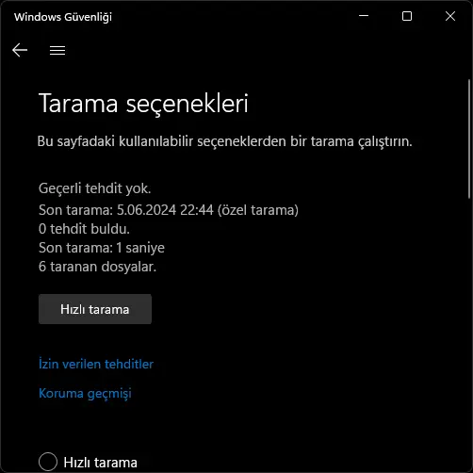Click the 6 taranan dosyalar text
Screen dimensions: 473x473
(97, 267)
